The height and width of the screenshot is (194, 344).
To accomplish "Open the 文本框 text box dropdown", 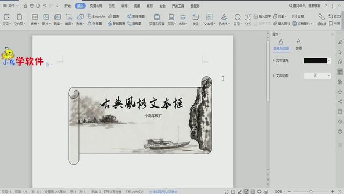I will [209, 19].
